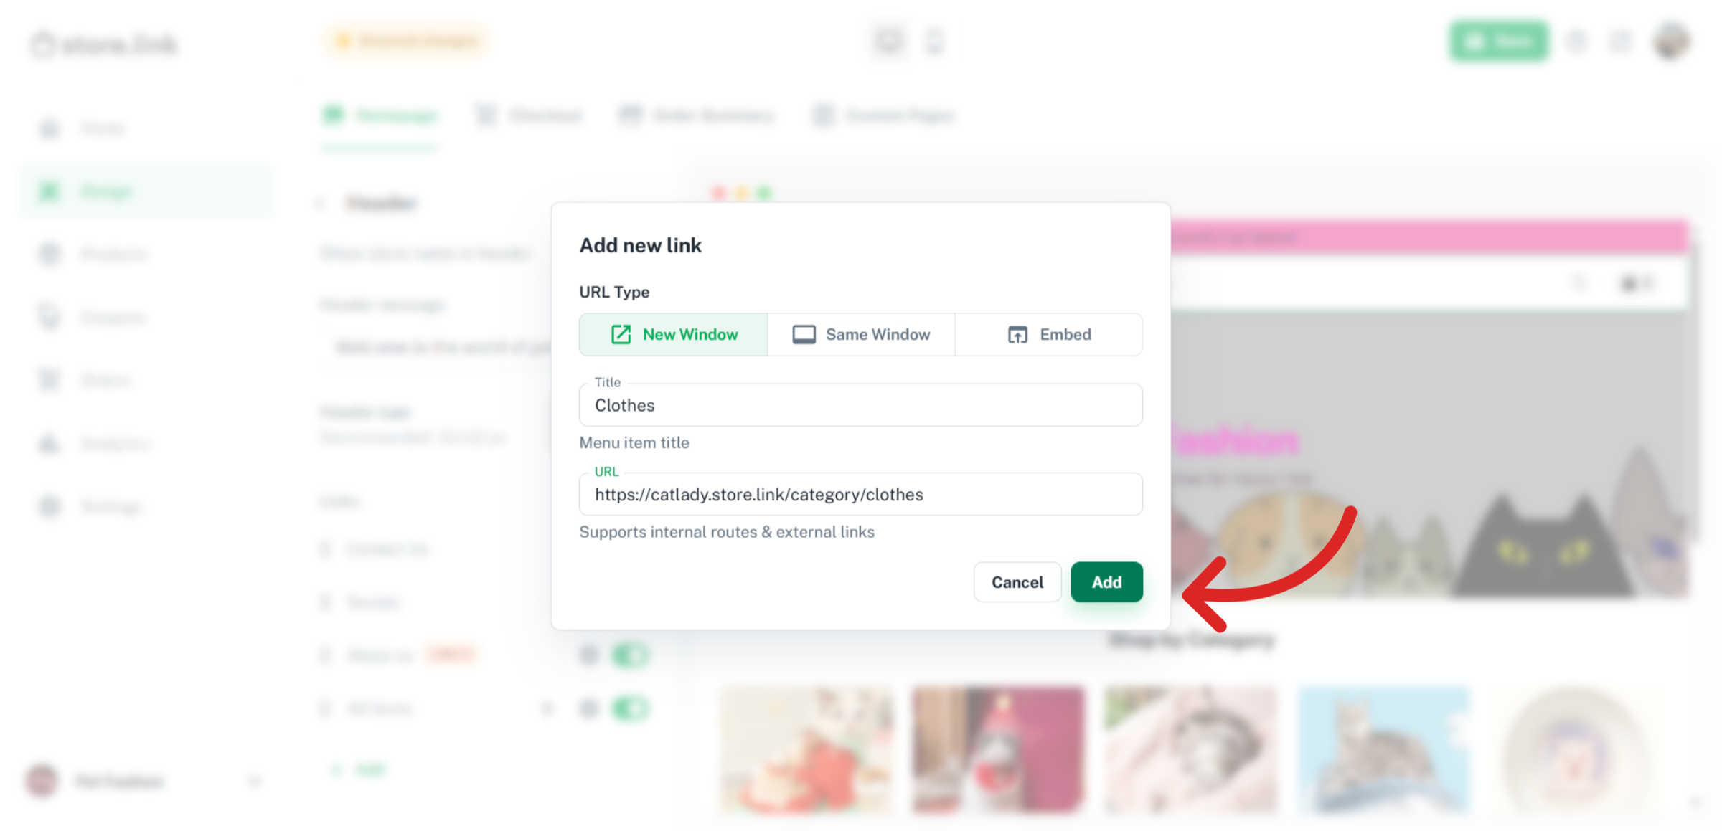Click inside the URL input field
This screenshot has height=831, width=1722.
pyautogui.click(x=860, y=494)
